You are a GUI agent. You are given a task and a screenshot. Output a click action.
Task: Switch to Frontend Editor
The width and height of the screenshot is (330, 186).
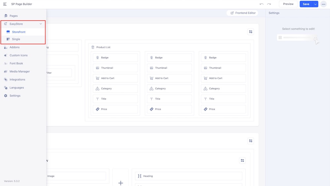coord(243,13)
